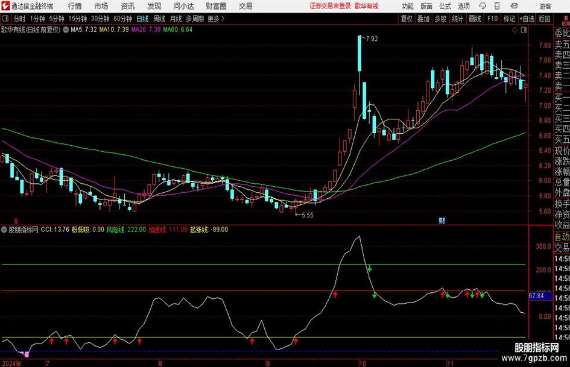570x367 pixels.
Task: Click the 复权 toolbar button
Action: point(407,19)
